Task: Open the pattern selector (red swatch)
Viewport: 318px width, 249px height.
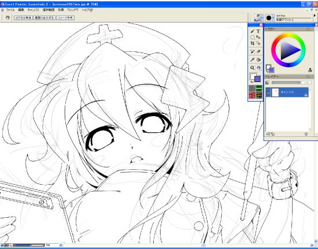Action: [x=252, y=95]
